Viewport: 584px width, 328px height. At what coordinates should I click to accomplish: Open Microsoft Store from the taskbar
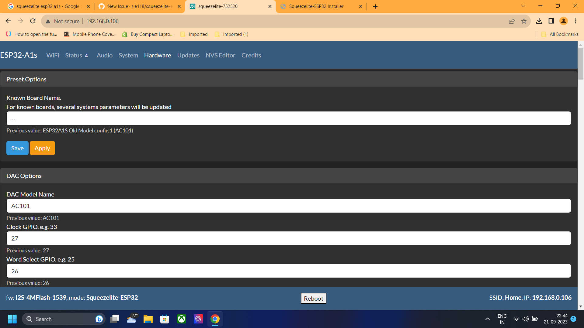(165, 319)
